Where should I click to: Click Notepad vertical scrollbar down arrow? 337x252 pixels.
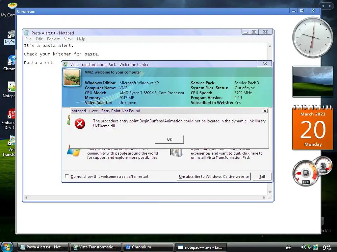point(270,192)
